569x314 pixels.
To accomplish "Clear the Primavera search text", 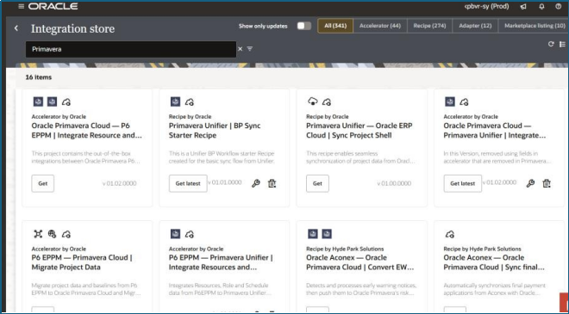I will pyautogui.click(x=240, y=49).
